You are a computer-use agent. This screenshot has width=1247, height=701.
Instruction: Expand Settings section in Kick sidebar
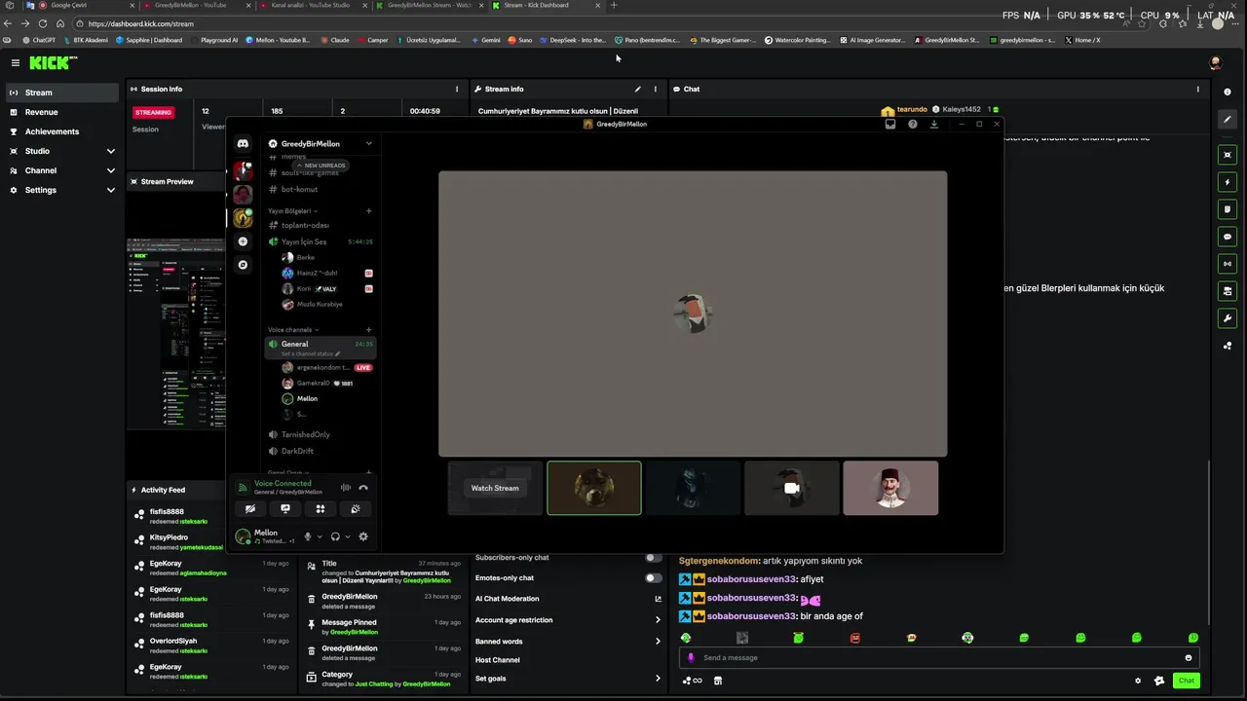[110, 190]
